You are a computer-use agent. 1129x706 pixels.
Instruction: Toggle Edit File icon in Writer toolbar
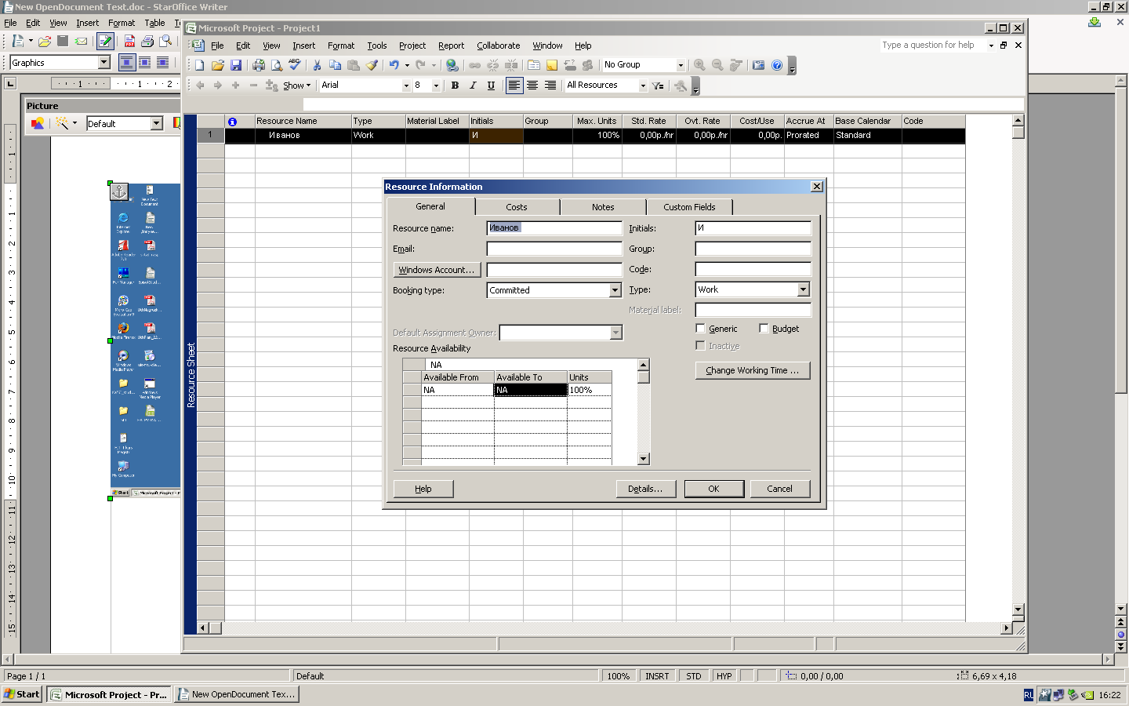point(105,41)
